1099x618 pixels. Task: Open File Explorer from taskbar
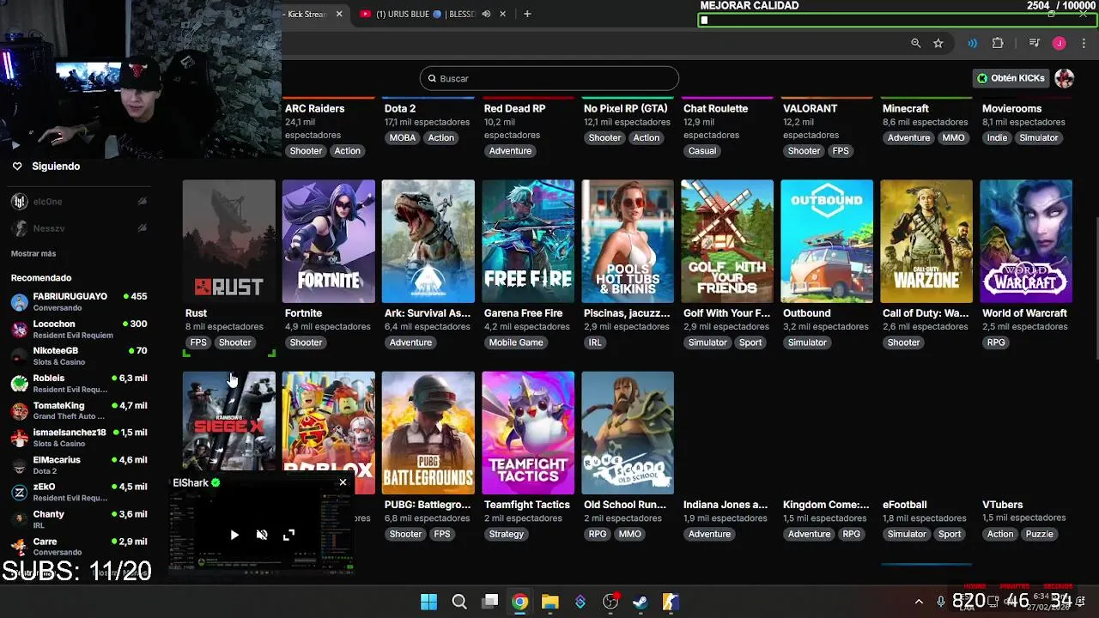[549, 602]
